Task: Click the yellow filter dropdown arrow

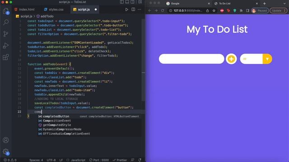Action: pyautogui.click(x=267, y=59)
